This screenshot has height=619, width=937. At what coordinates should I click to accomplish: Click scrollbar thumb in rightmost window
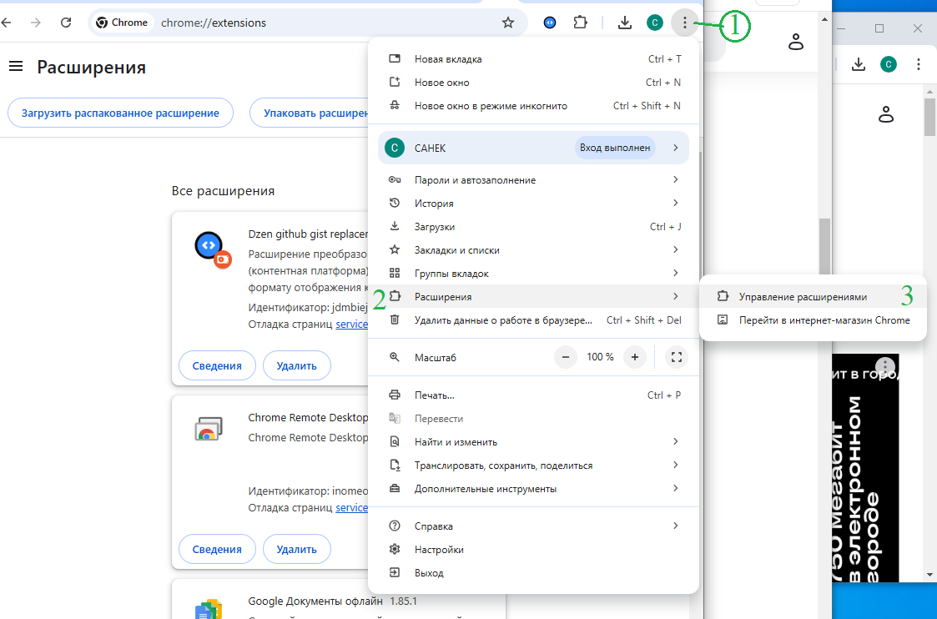929,117
